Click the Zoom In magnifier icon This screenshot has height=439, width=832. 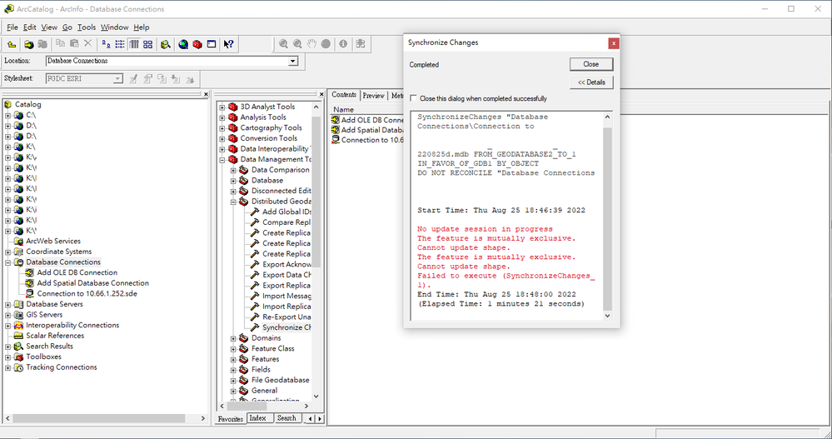coord(284,44)
